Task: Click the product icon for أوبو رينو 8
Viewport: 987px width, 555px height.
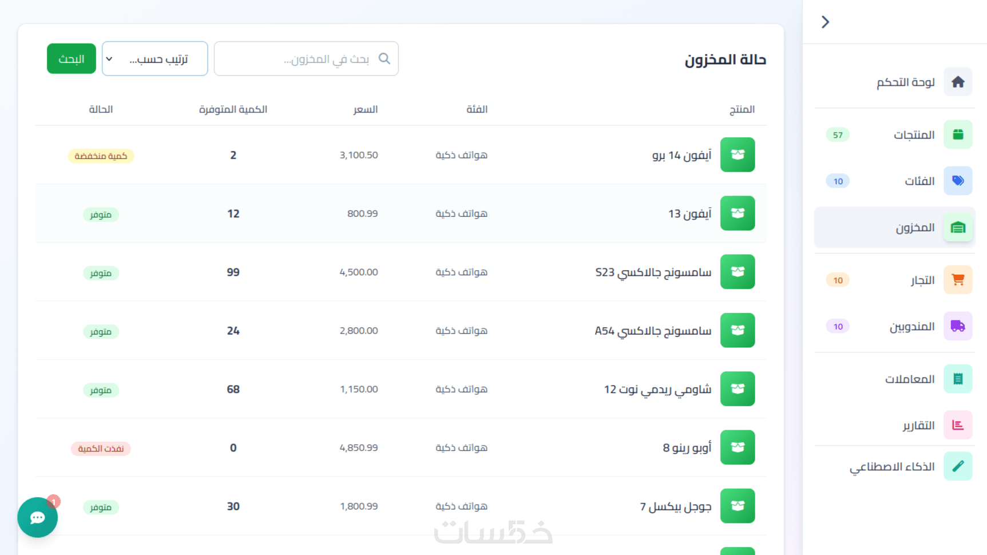Action: 738,447
